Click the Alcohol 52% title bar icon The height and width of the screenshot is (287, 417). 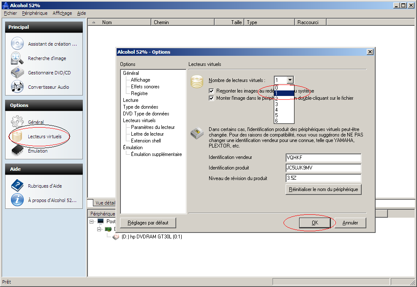5,5
